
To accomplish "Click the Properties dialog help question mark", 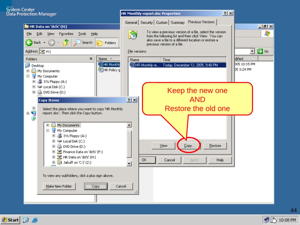I will click(225, 13).
